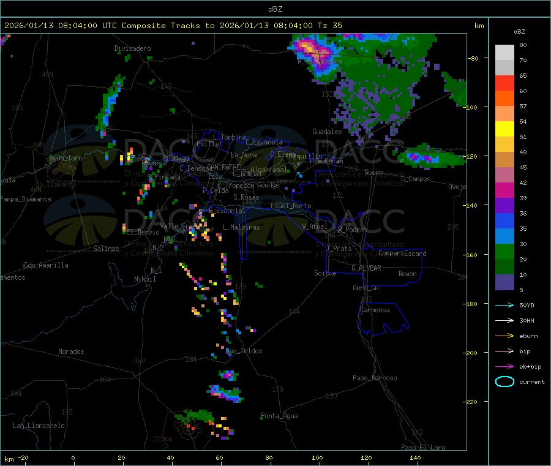
Task: Click the Pampa_Diamante map label
Action: point(25,199)
